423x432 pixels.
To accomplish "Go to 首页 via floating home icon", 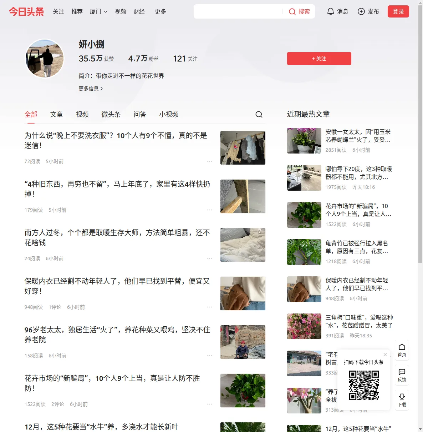I will coord(402,350).
